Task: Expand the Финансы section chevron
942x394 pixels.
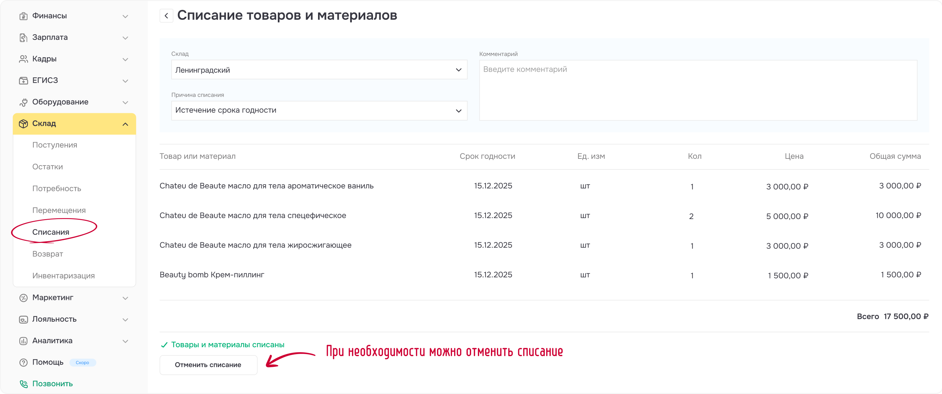Action: (x=125, y=16)
